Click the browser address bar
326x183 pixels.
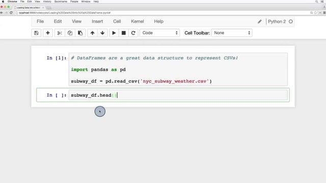coord(162,13)
